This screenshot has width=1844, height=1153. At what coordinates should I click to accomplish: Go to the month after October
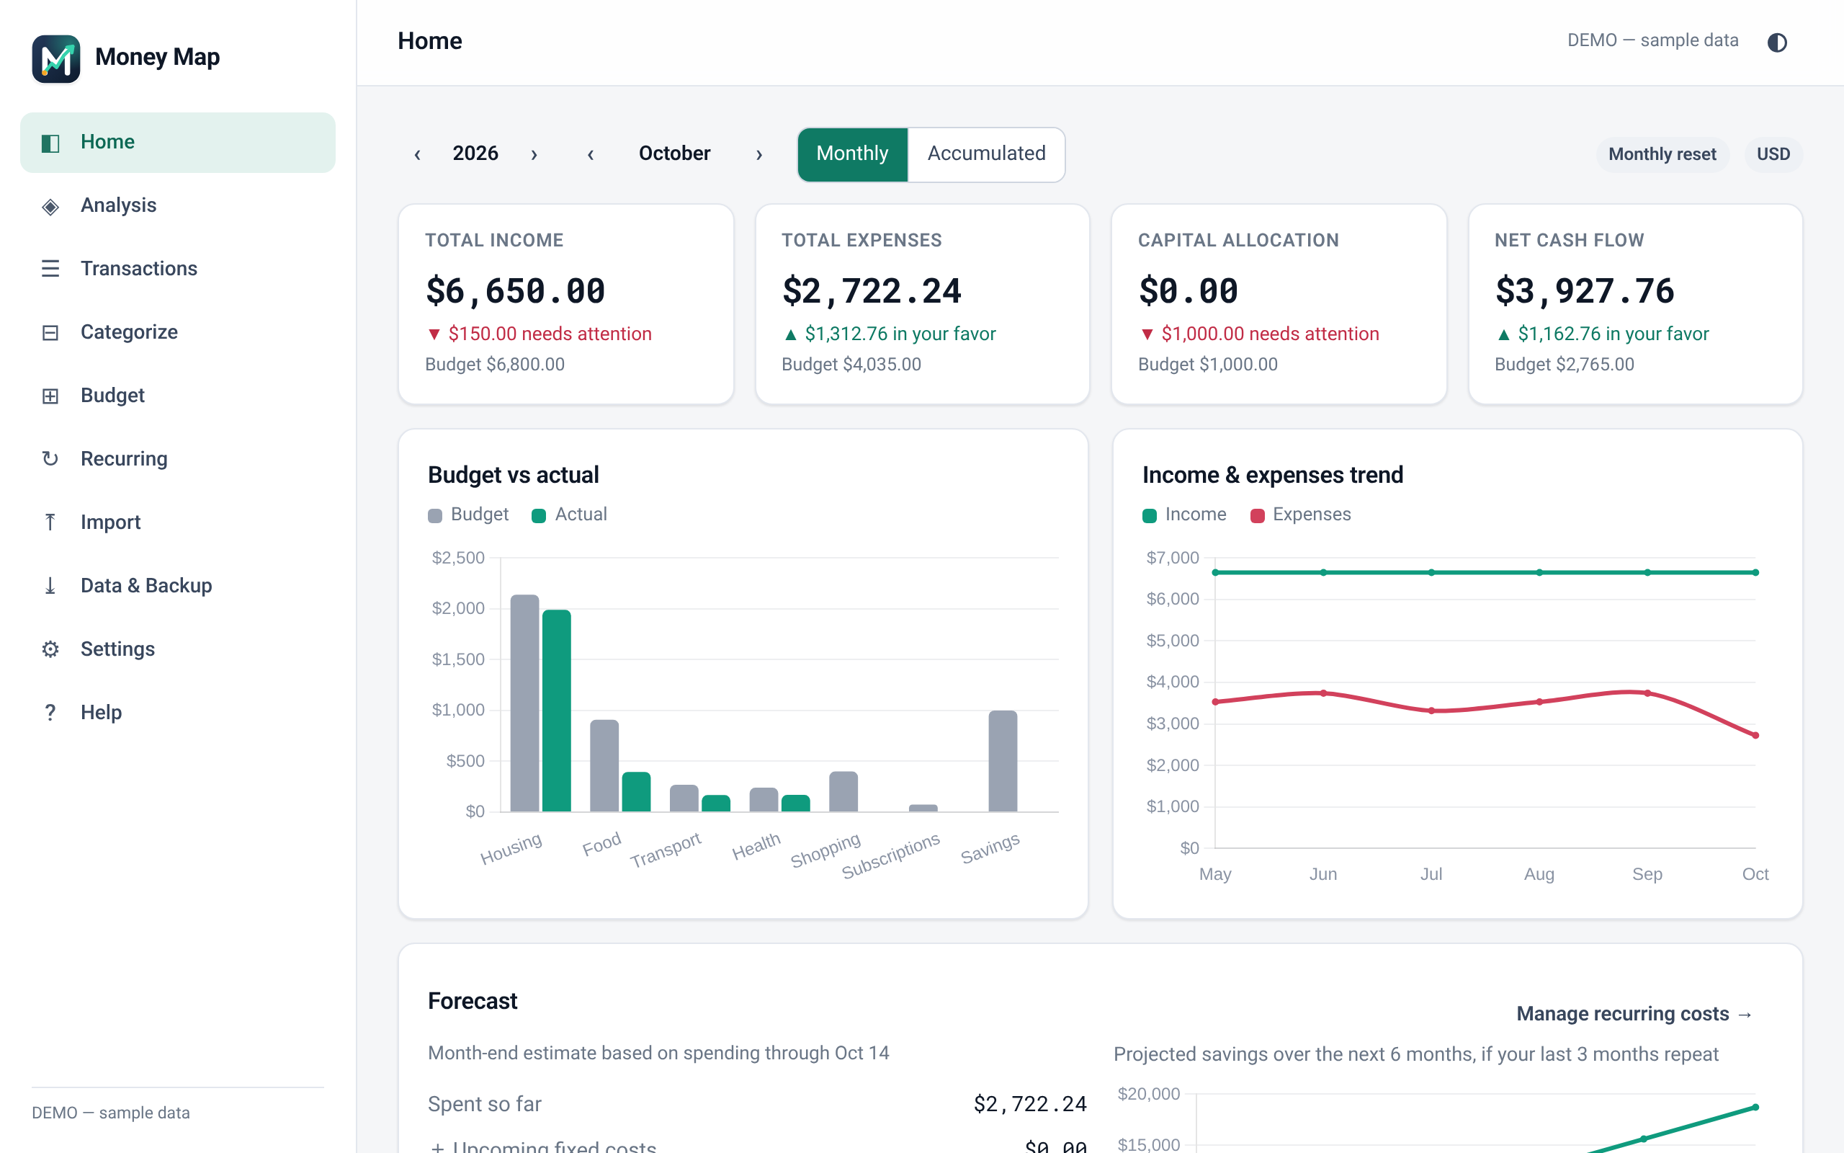(759, 155)
